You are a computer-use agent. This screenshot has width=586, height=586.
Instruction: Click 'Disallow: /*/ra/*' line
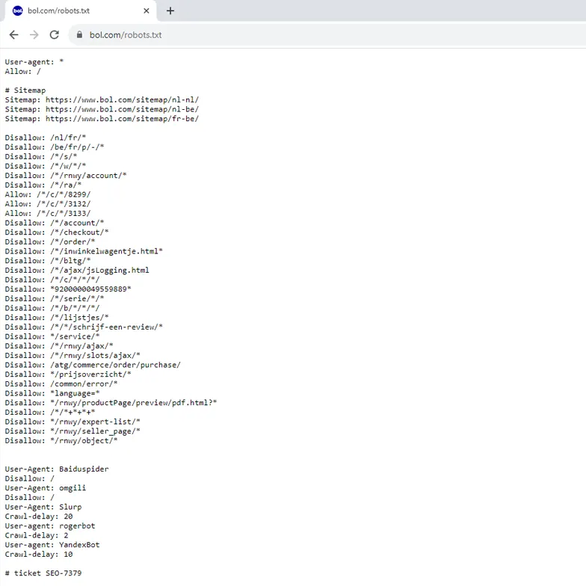(x=43, y=185)
